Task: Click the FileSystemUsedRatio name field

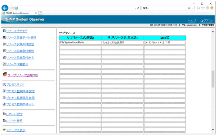Action: [x=80, y=43]
